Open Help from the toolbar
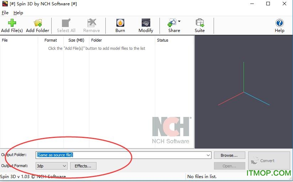 click(279, 23)
